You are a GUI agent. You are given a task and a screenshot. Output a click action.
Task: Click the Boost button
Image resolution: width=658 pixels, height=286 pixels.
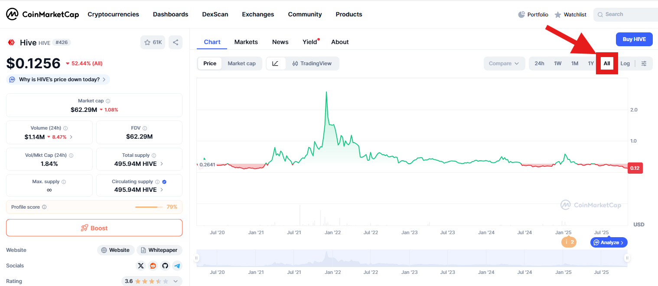94,228
